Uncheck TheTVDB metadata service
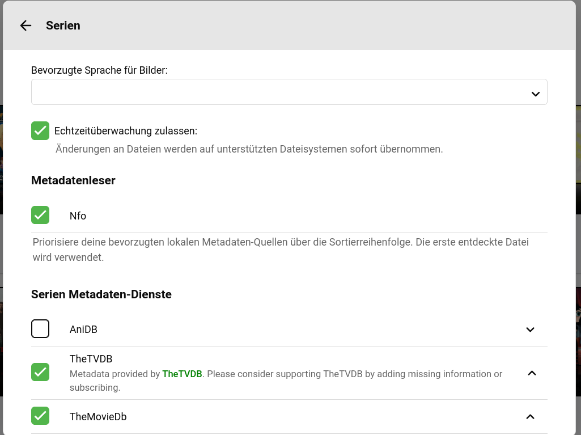The width and height of the screenshot is (581, 435). point(40,372)
